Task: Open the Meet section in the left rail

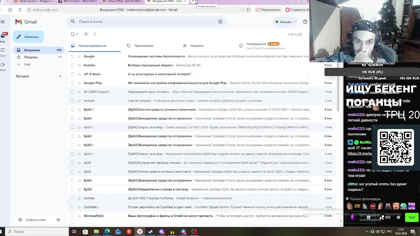Action: 3,67
